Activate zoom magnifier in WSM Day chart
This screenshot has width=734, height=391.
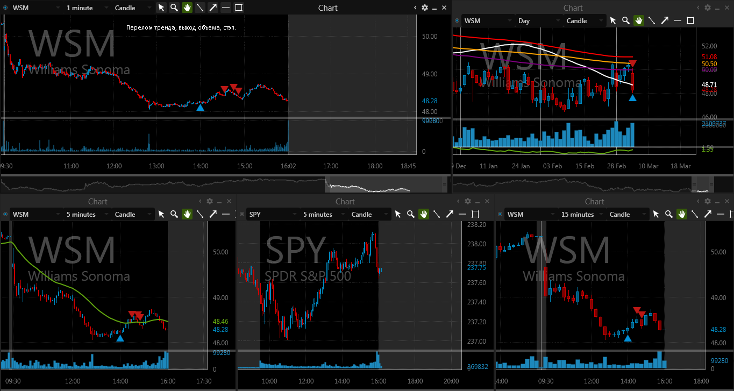(626, 20)
